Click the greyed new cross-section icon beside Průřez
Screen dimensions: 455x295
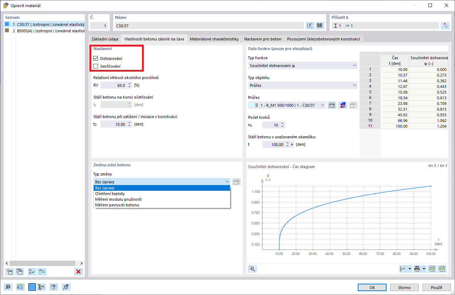click(x=353, y=105)
